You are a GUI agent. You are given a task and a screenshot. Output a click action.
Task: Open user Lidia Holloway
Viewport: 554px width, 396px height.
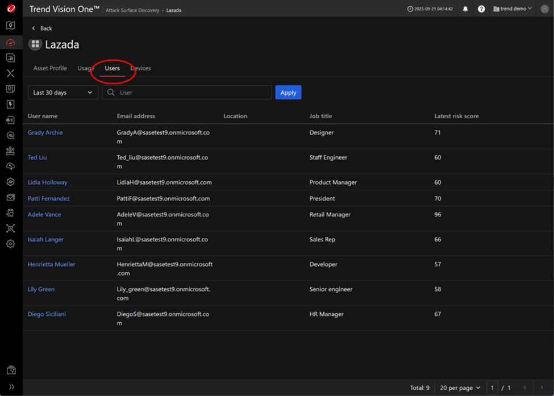click(47, 182)
